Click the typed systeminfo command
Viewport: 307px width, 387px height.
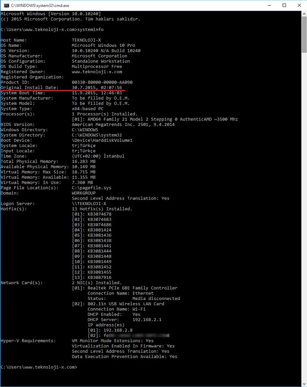tap(90, 30)
